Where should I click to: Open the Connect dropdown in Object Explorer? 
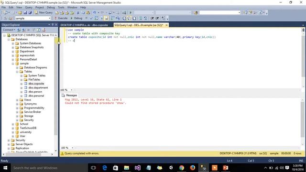click(x=9, y=30)
